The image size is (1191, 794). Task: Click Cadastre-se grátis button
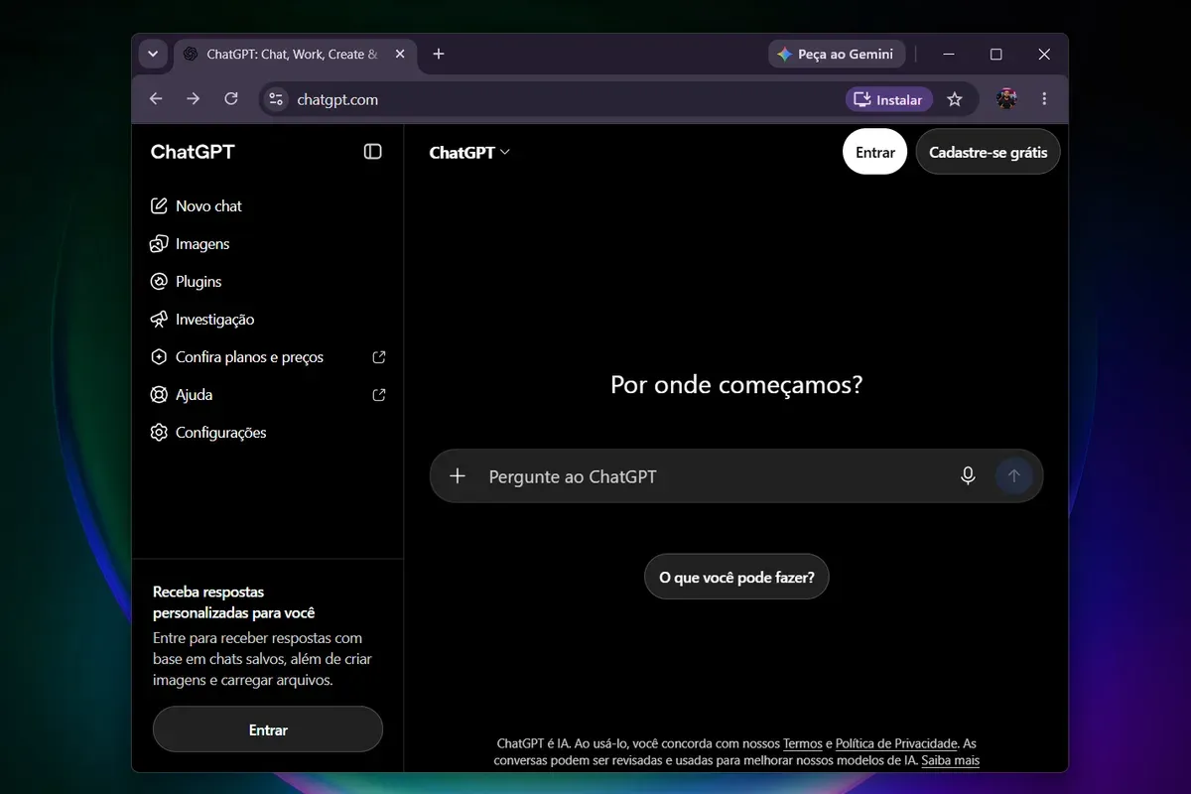click(x=989, y=152)
